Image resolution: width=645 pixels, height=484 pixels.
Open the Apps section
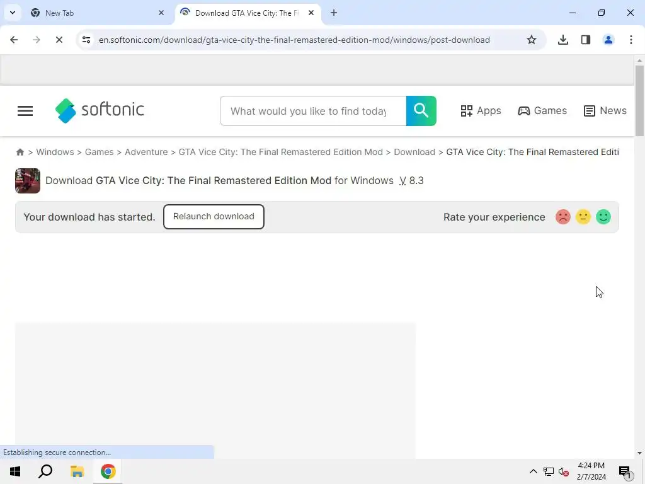481,110
